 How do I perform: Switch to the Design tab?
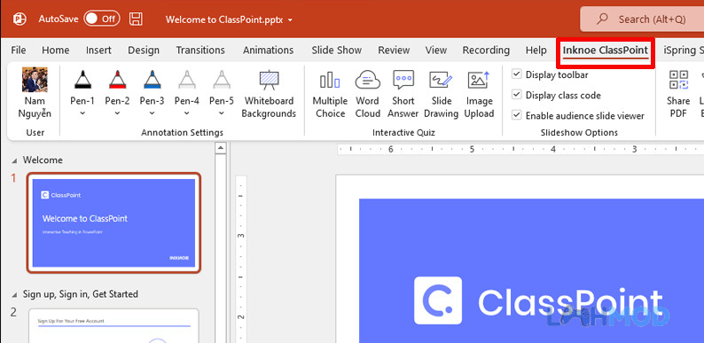[x=144, y=51]
